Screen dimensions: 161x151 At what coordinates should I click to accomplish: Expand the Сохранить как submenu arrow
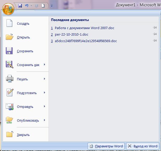[44, 64]
